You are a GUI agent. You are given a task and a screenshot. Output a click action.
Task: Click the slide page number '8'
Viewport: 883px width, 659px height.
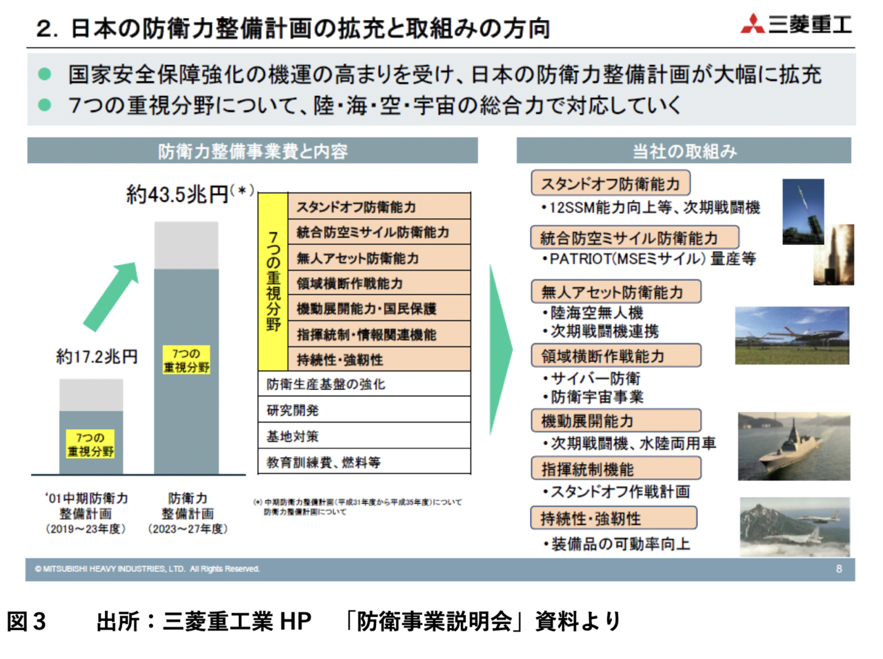(x=839, y=569)
